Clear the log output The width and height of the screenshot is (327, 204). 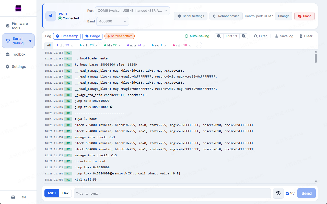tap(306, 36)
